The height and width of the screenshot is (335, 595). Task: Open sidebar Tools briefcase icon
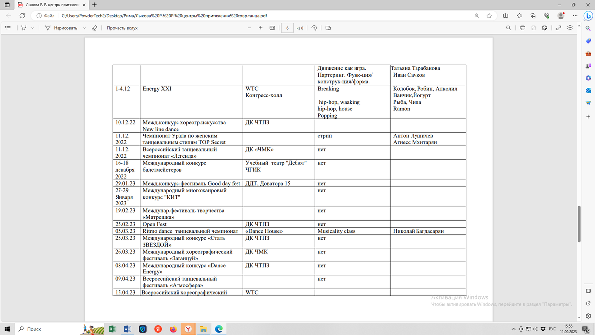click(x=588, y=53)
